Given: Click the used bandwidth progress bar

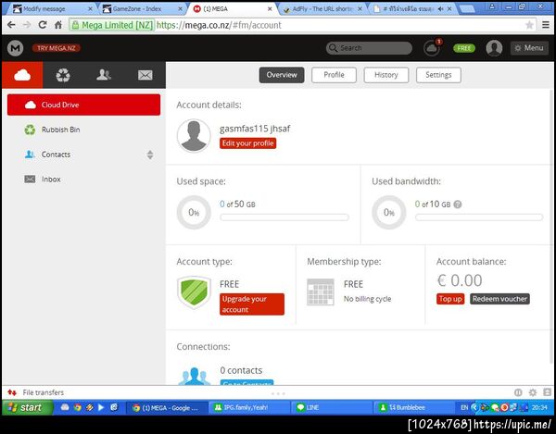Looking at the screenshot, I should click(x=479, y=217).
